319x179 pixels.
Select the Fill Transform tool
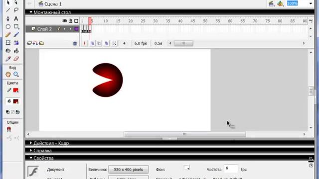16,43
